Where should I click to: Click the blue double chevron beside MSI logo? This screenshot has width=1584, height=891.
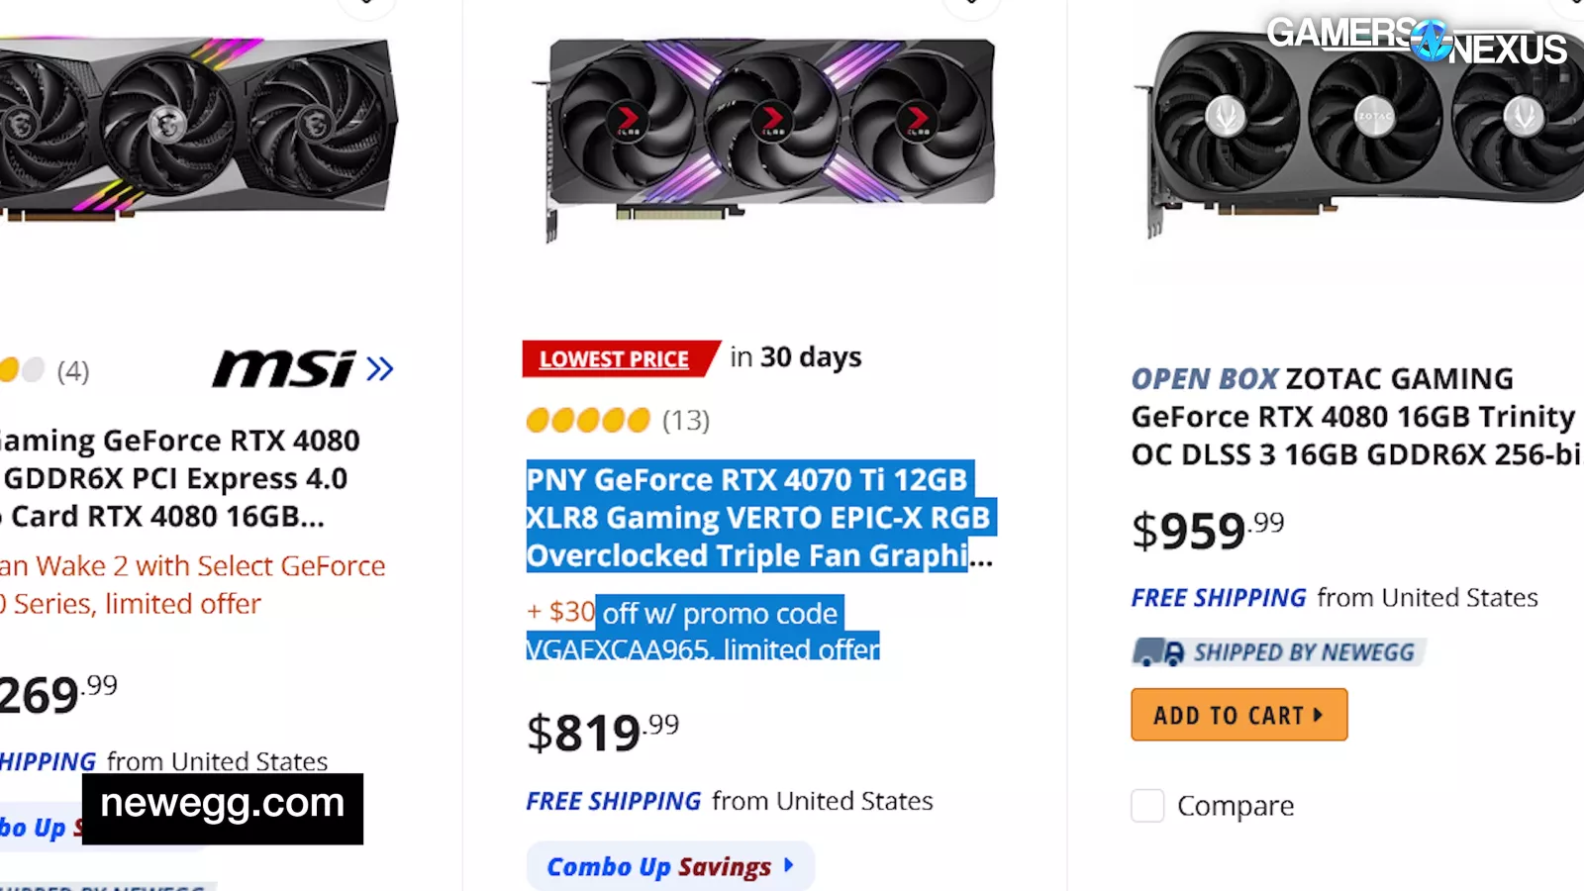[x=379, y=369]
